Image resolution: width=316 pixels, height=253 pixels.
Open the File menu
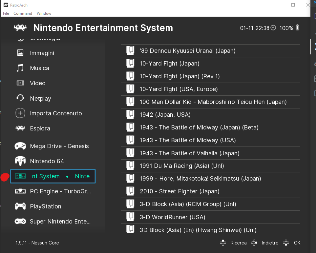point(6,13)
